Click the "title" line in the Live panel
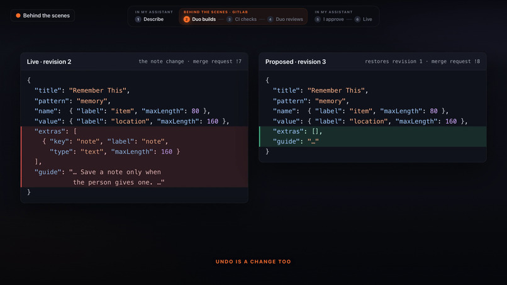The width and height of the screenshot is (507, 285). [82, 91]
